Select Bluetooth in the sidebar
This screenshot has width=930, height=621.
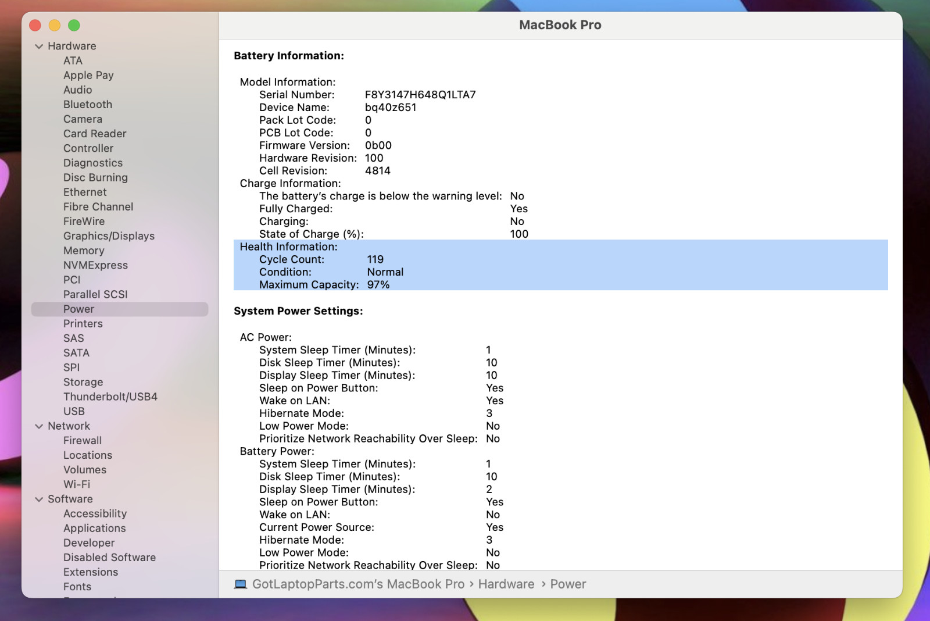pos(88,104)
